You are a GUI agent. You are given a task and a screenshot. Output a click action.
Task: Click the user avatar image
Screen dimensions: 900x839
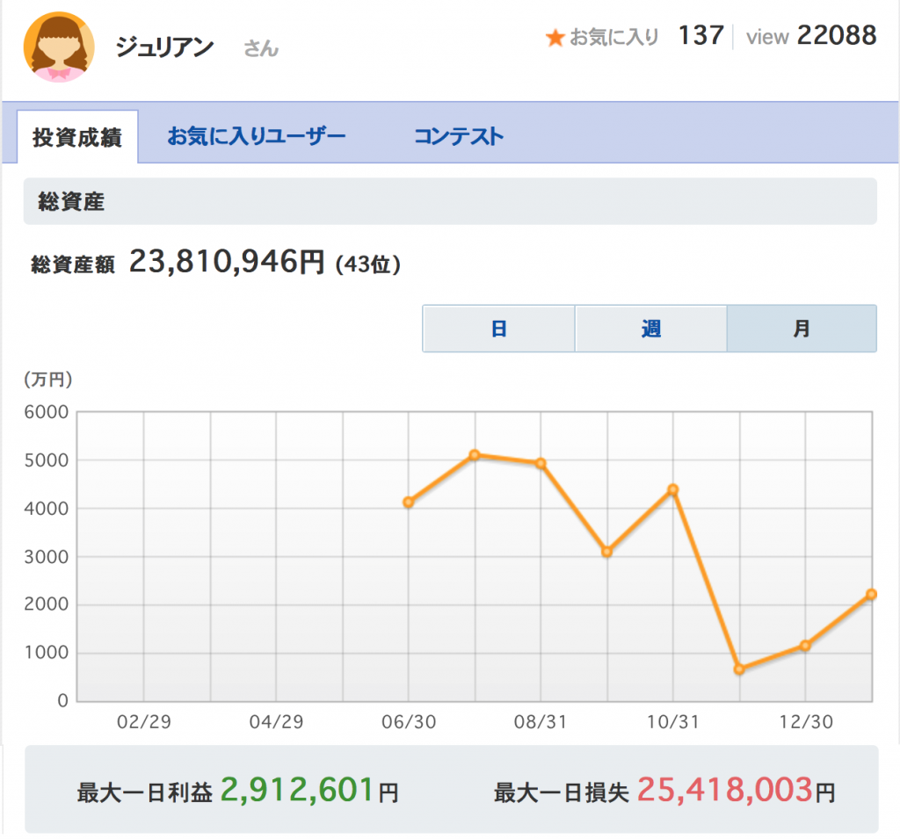(x=59, y=47)
